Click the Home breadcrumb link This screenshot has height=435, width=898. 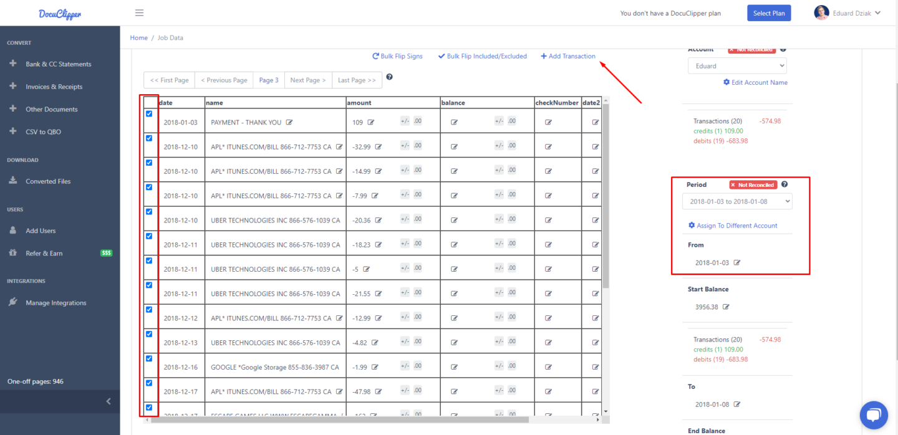(x=138, y=38)
